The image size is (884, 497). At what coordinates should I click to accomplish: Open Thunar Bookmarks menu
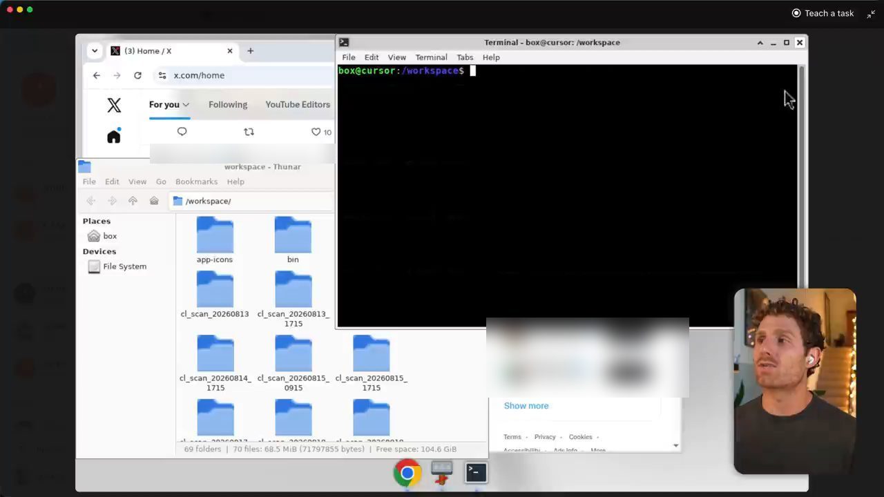click(196, 182)
